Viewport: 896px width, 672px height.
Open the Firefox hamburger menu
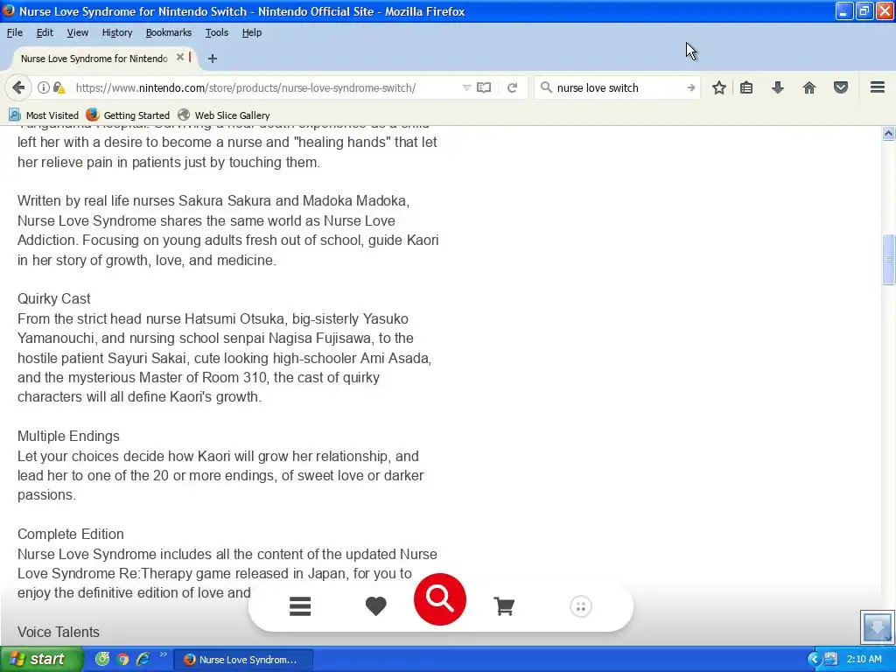[878, 87]
